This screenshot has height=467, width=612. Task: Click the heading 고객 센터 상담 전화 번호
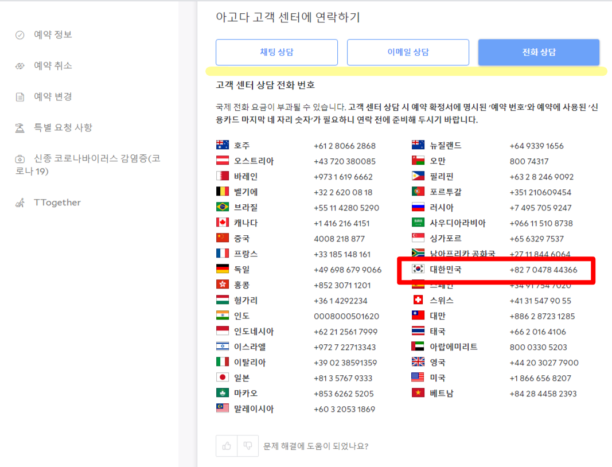point(266,85)
